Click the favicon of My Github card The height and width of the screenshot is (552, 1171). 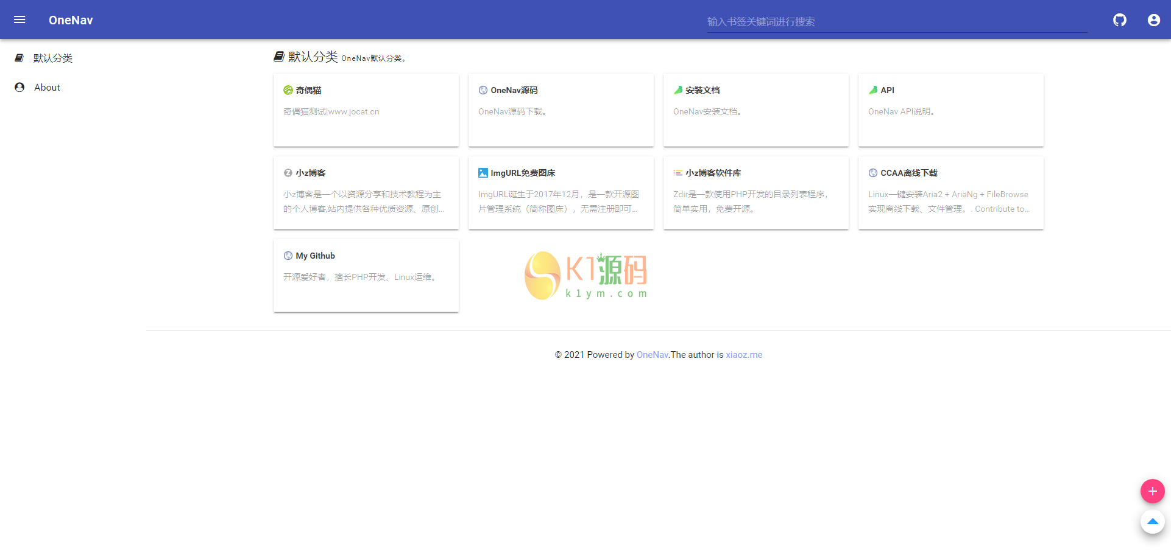click(288, 256)
